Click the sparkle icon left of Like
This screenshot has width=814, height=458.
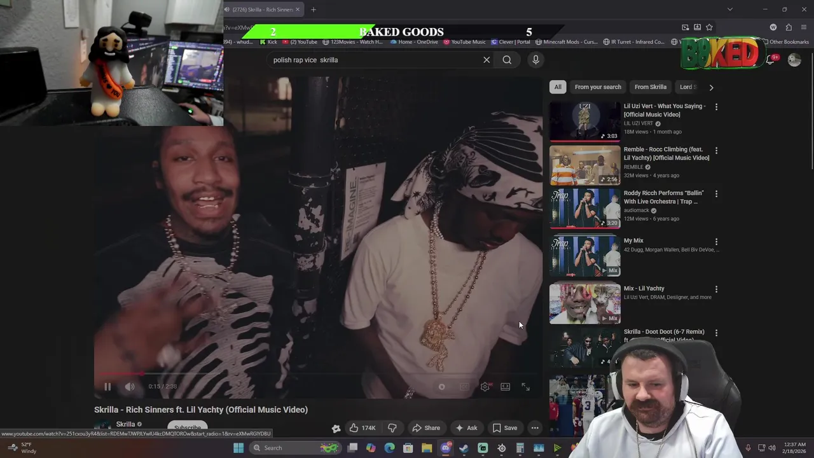point(336,428)
